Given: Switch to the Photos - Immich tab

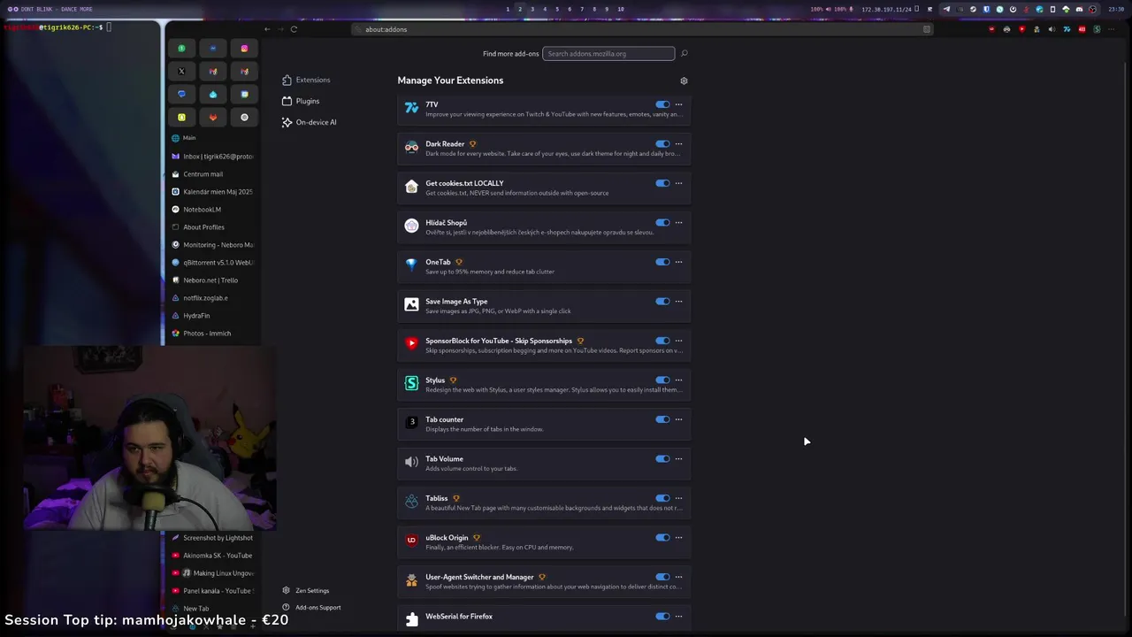Looking at the screenshot, I should [212, 334].
